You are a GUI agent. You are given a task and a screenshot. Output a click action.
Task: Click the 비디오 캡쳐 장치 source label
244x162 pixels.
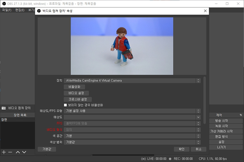click(x=20, y=108)
